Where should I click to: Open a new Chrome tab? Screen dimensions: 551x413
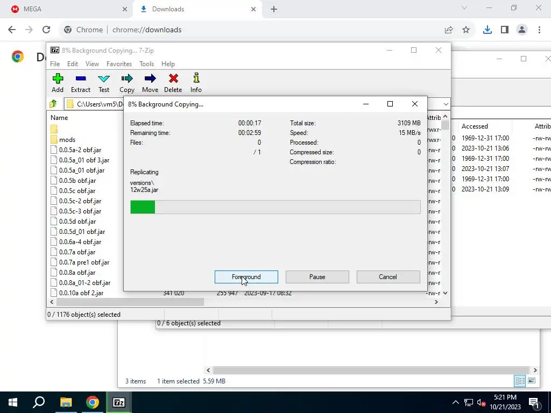pyautogui.click(x=274, y=9)
